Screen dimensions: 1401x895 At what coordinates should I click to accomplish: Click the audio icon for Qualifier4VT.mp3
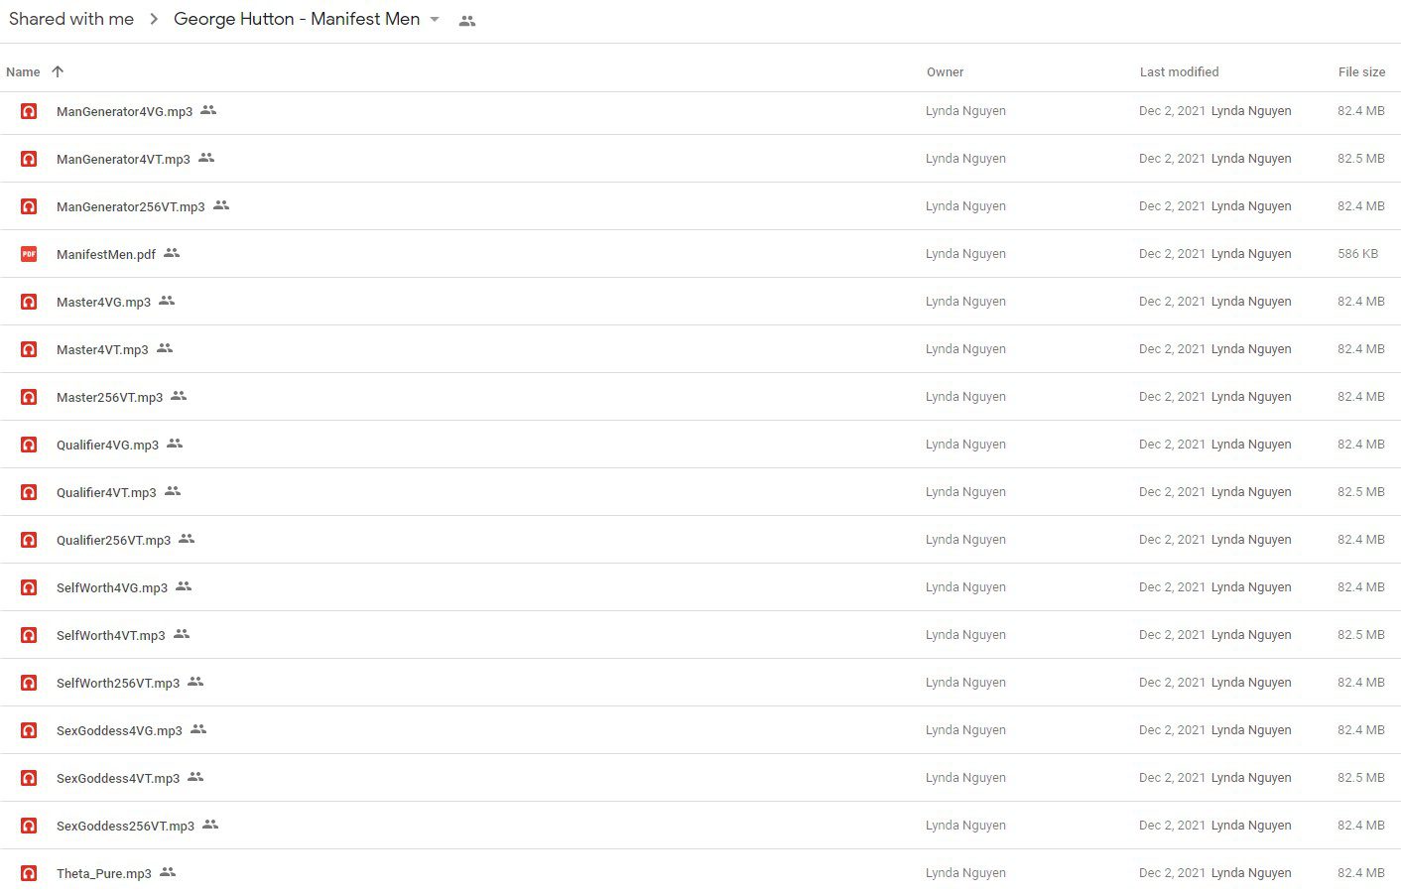click(x=29, y=492)
